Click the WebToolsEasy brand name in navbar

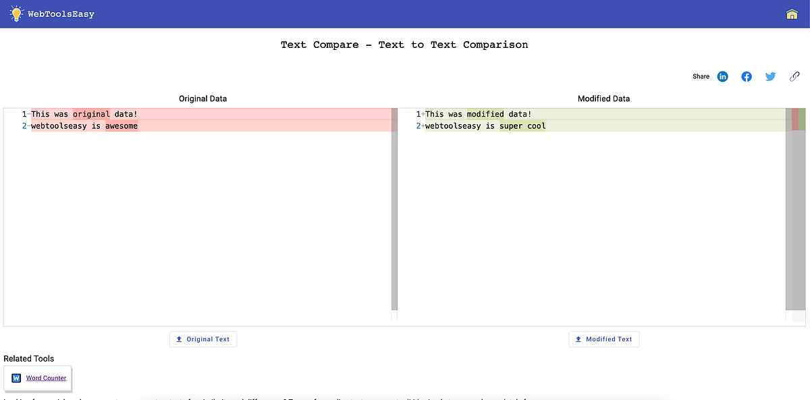pyautogui.click(x=60, y=13)
